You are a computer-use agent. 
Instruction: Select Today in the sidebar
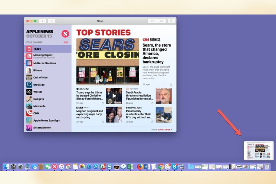coord(48,49)
